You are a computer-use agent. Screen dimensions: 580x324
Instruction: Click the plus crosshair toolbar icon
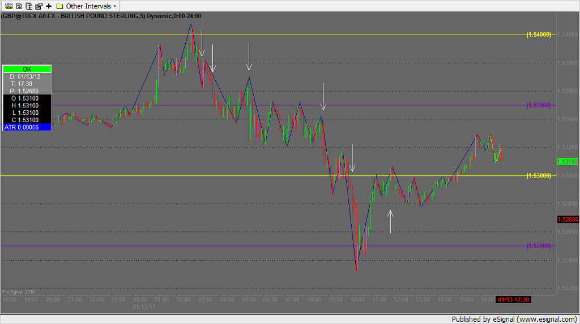pos(49,6)
